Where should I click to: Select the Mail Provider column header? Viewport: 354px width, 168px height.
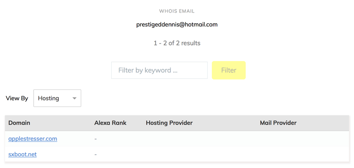point(278,123)
